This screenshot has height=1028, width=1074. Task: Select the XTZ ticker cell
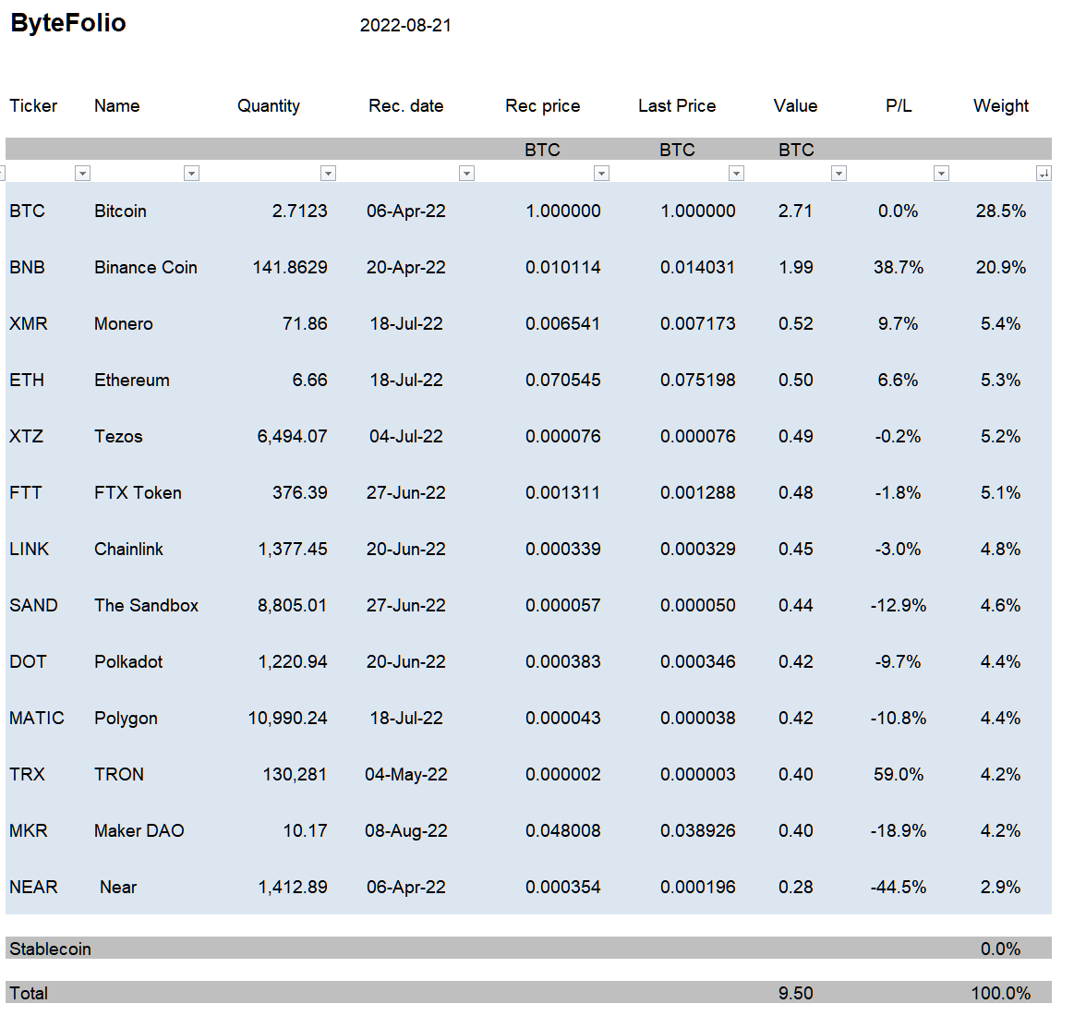[27, 436]
